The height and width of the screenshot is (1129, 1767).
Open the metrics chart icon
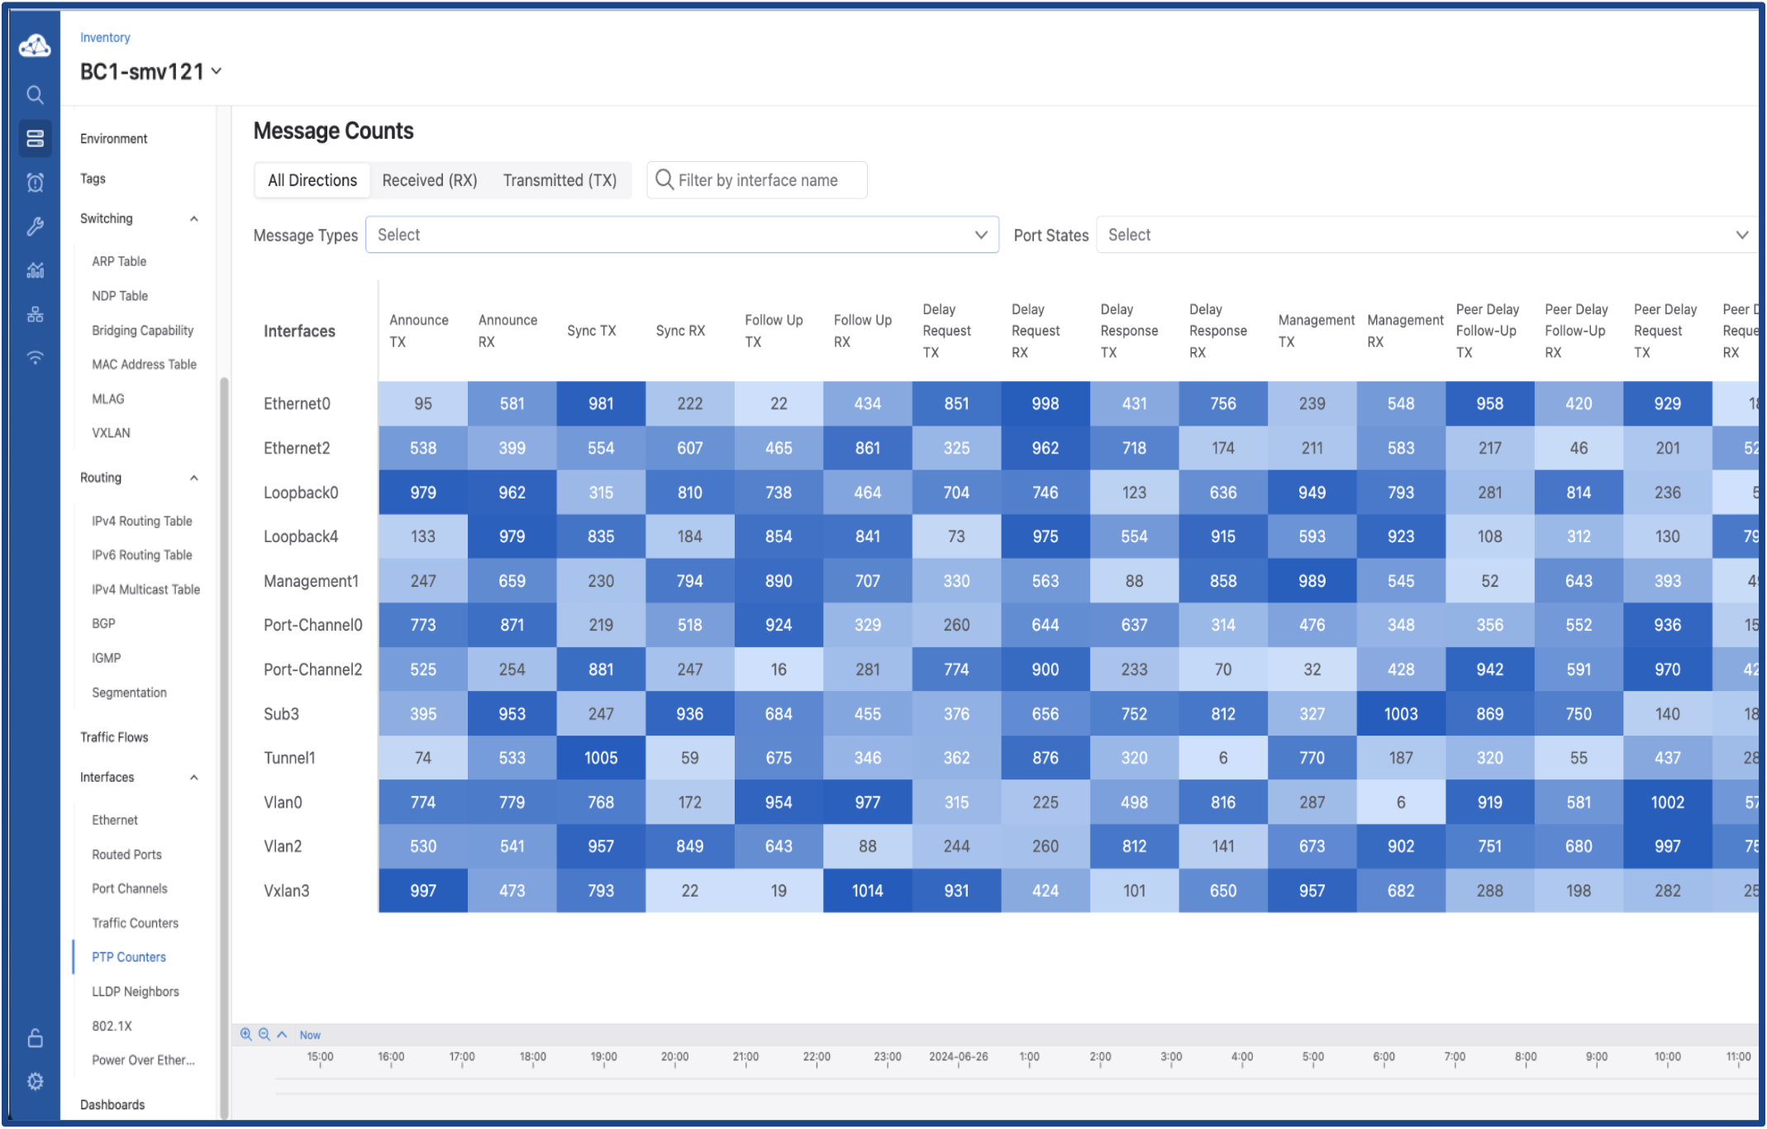pos(35,270)
